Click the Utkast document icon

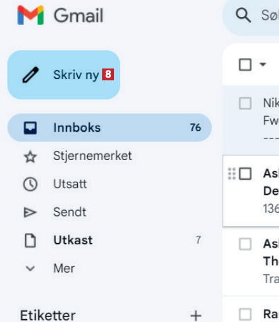30,240
